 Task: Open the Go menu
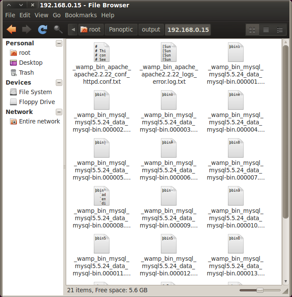(x=57, y=15)
